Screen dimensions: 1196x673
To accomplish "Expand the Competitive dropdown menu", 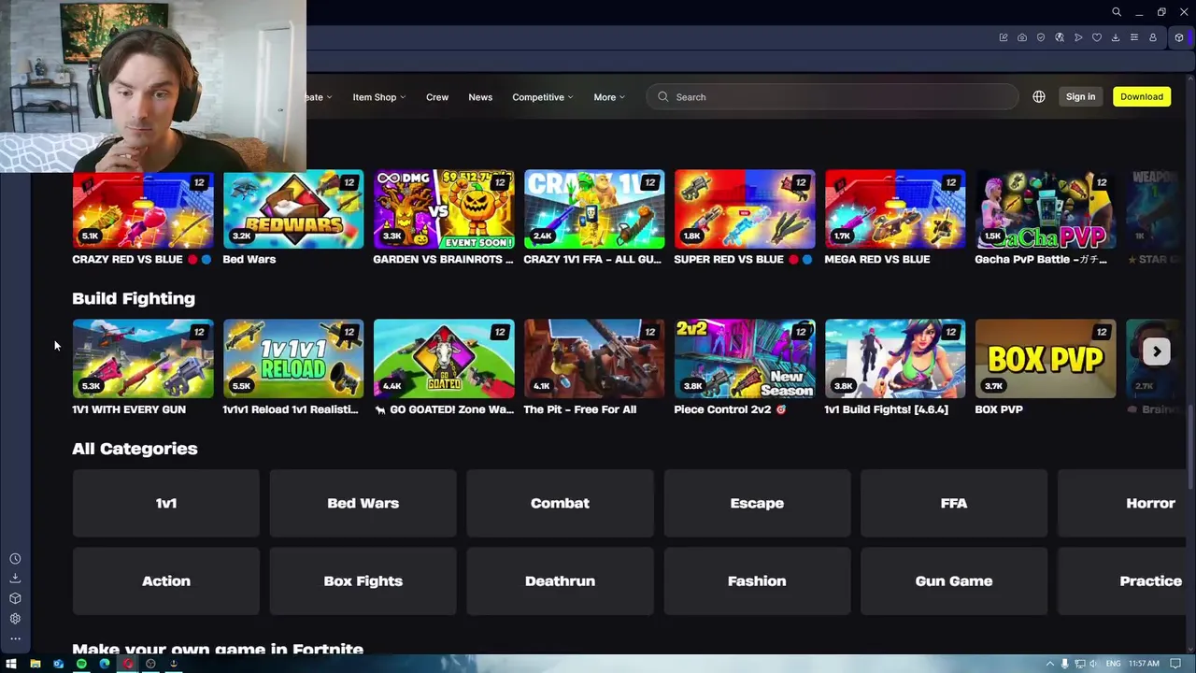I will 542,97.
